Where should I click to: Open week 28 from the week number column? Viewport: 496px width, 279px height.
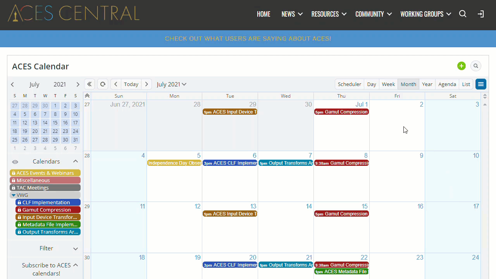click(x=87, y=156)
